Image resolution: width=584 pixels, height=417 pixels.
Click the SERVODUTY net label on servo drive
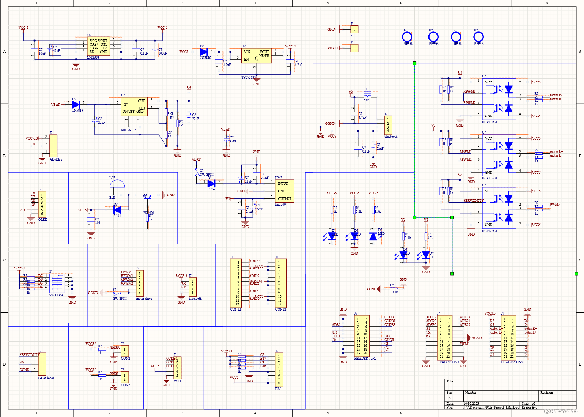pos(29,355)
